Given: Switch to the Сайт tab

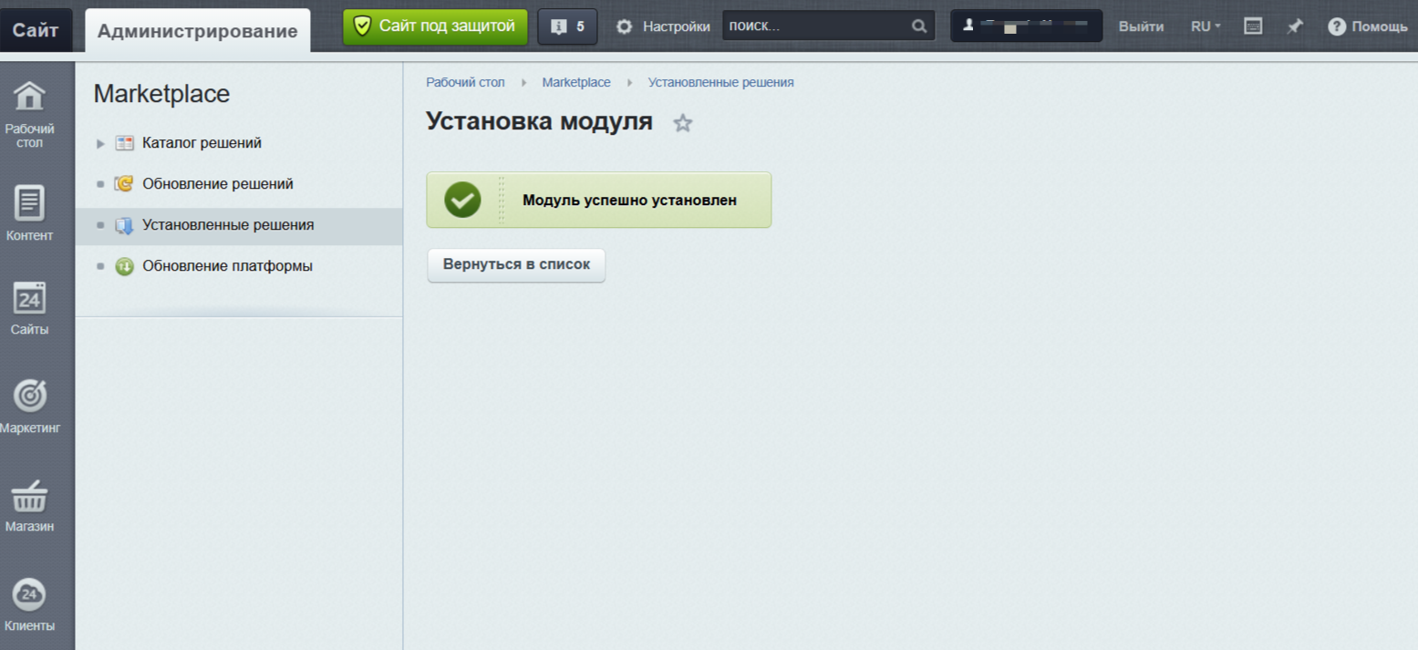Looking at the screenshot, I should pos(36,30).
